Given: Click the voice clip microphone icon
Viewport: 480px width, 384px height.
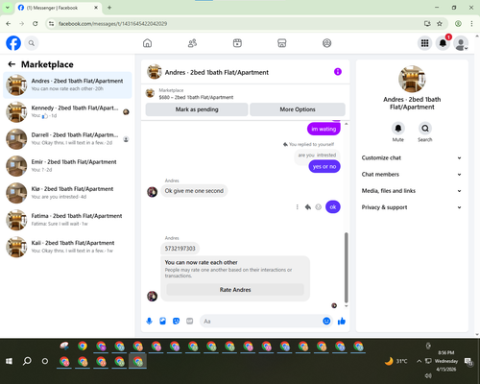Looking at the screenshot, I should click(x=149, y=321).
